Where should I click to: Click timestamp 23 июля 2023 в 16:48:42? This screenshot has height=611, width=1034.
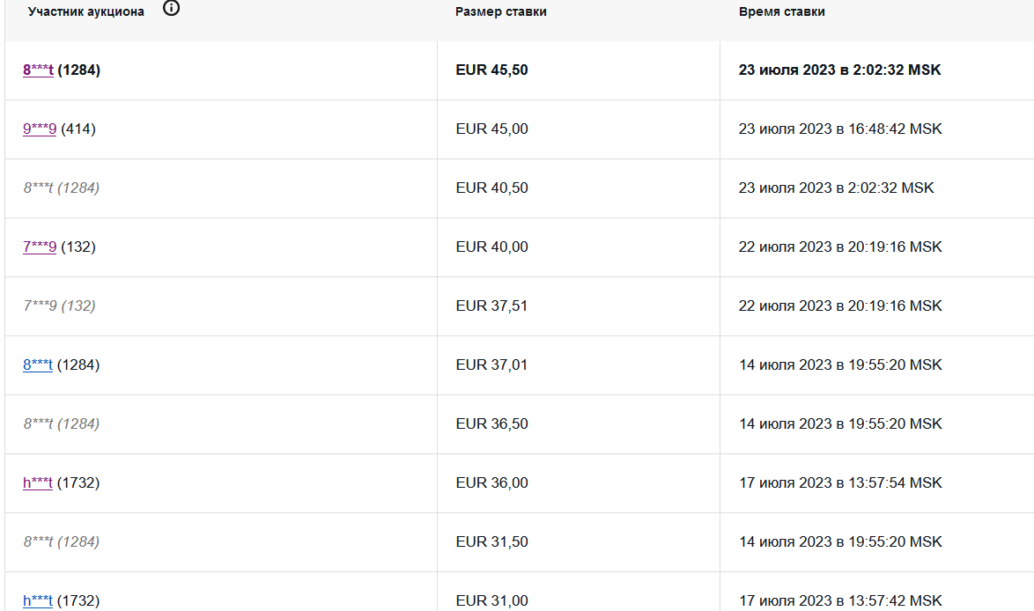pyautogui.click(x=840, y=129)
